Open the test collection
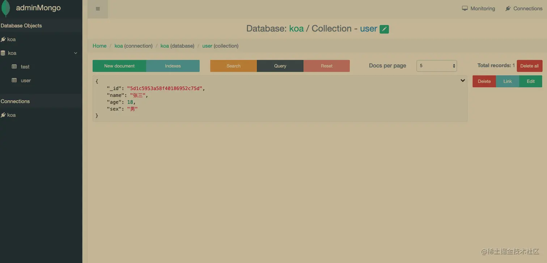This screenshot has height=263, width=547. pyautogui.click(x=25, y=67)
